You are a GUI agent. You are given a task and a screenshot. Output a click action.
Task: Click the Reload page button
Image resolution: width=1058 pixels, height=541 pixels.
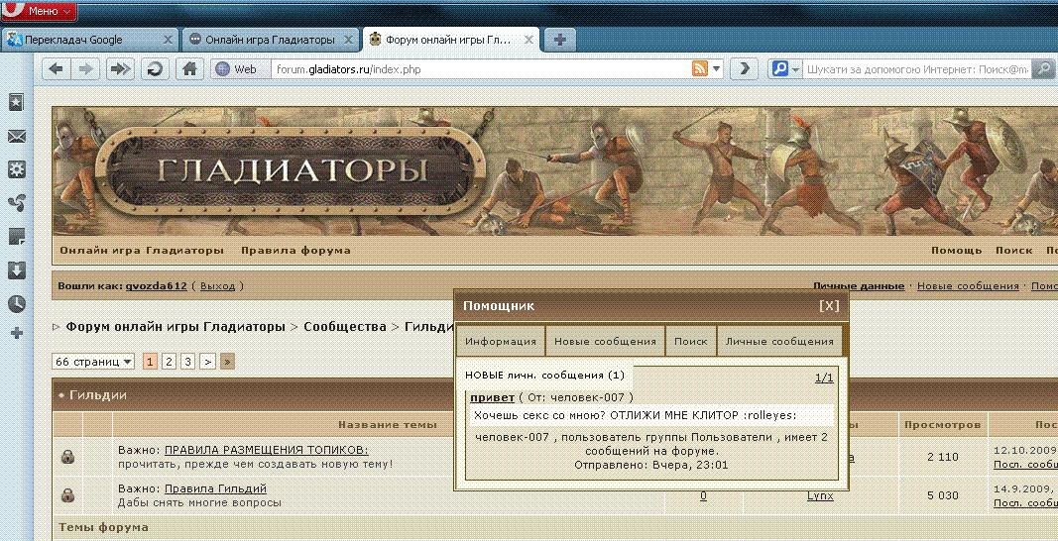click(154, 69)
